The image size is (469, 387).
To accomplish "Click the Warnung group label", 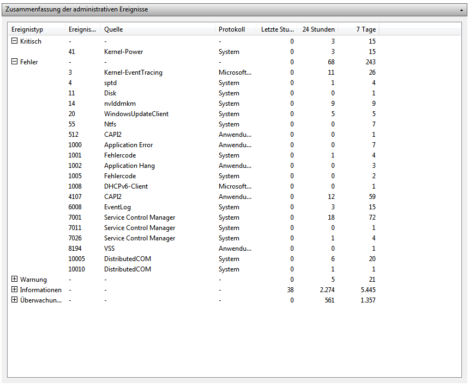I will [33, 280].
